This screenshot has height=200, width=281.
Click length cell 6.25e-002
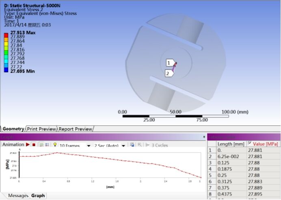click(x=231, y=157)
